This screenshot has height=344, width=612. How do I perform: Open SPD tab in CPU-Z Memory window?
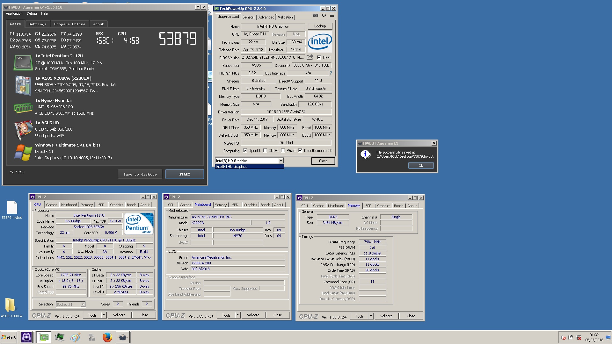[368, 206]
